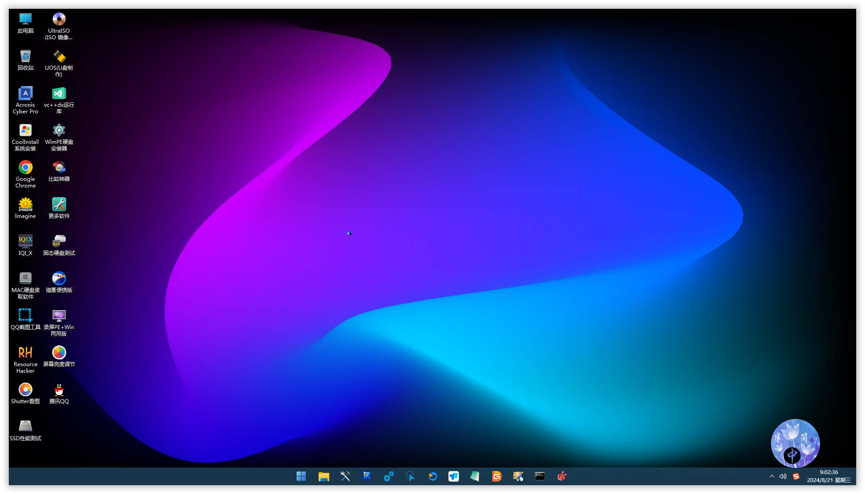
Task: Select the Imagine sunflower icon
Action: pyautogui.click(x=26, y=208)
